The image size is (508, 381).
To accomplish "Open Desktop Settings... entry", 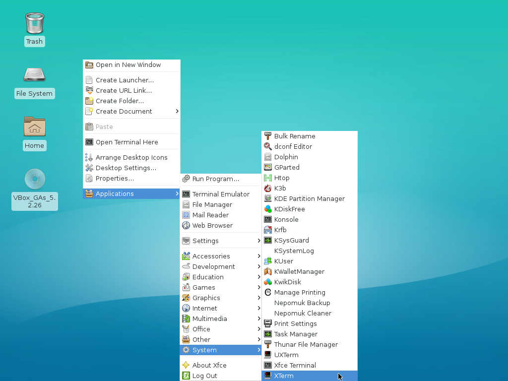I will coord(131,168).
